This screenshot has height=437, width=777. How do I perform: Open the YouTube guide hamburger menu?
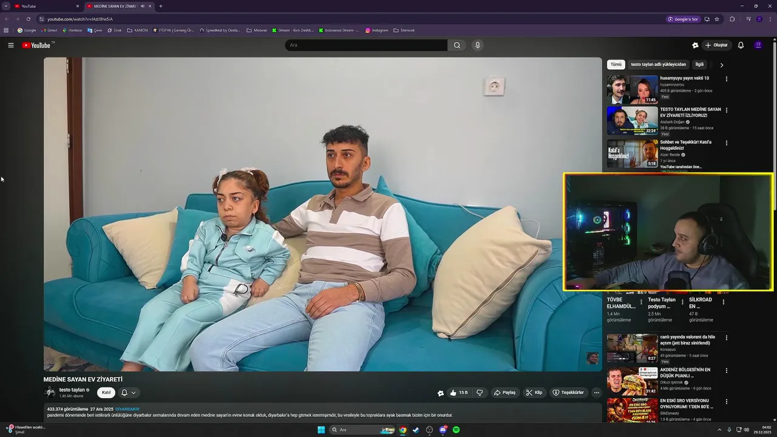tap(11, 45)
